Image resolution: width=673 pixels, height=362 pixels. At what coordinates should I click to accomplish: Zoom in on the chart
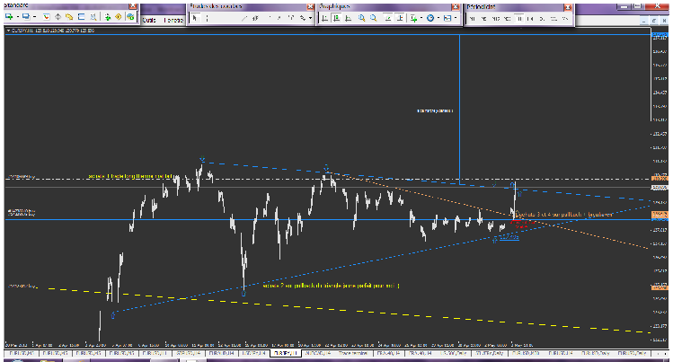pos(361,18)
